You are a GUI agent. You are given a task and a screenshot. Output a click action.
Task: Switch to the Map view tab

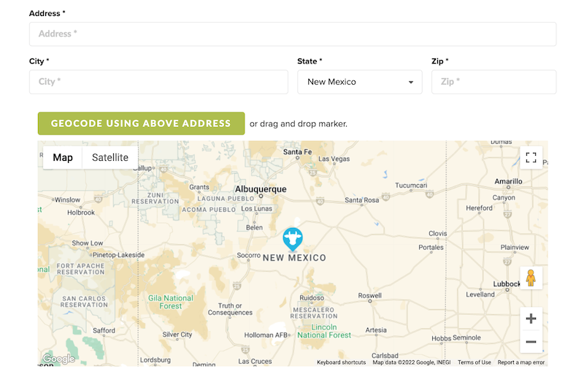pos(63,158)
